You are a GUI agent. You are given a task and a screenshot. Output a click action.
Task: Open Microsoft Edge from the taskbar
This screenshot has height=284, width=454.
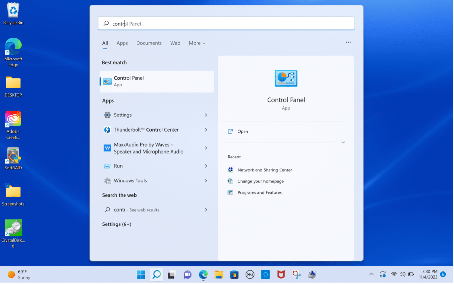(x=203, y=275)
